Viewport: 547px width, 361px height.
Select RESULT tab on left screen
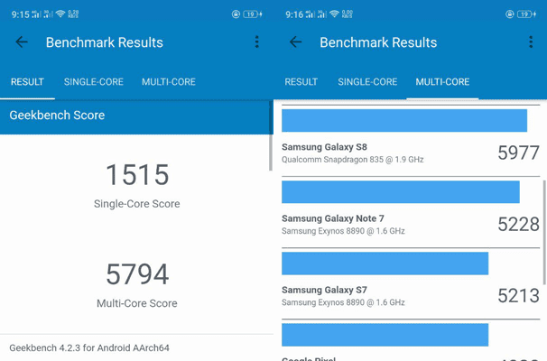coord(27,82)
